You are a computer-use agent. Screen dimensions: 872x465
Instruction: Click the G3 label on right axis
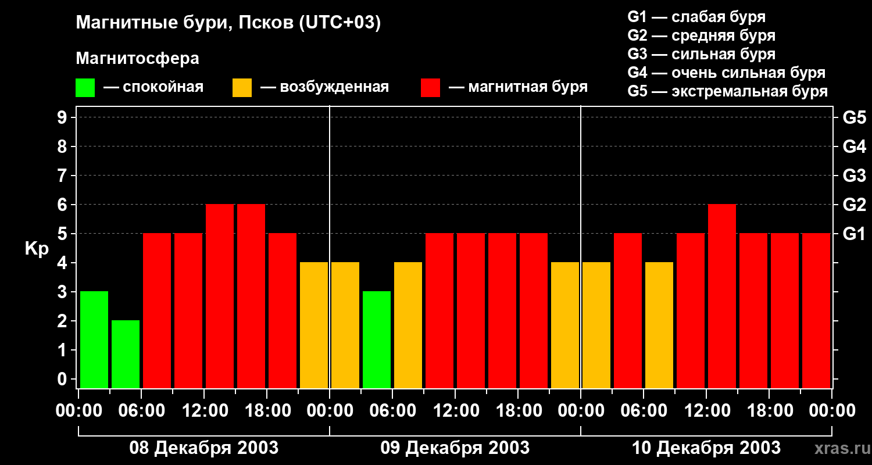854,176
